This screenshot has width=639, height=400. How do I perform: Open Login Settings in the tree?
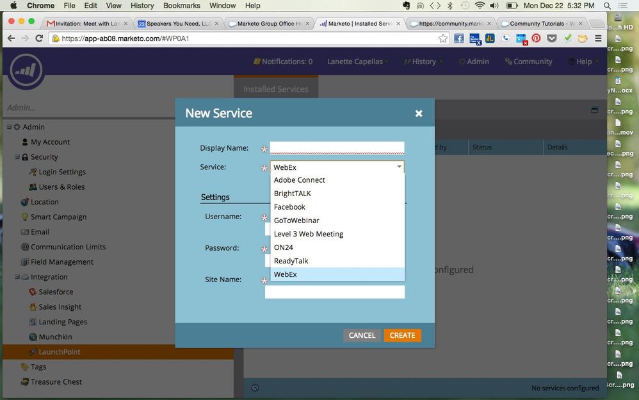tap(62, 172)
